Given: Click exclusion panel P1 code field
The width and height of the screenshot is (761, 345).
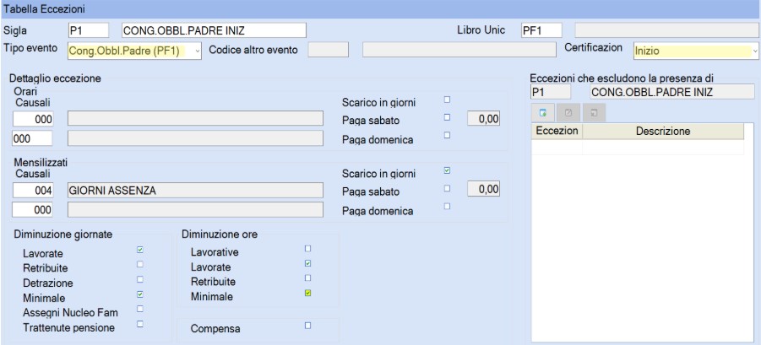Looking at the screenshot, I should click(x=551, y=92).
